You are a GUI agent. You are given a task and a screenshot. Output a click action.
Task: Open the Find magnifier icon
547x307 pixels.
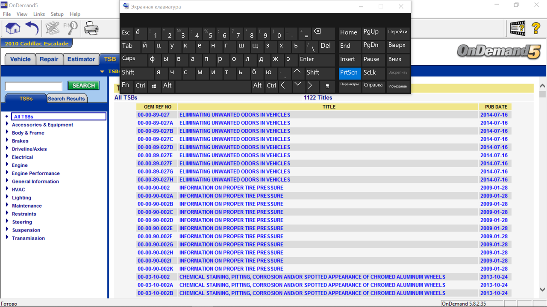click(71, 29)
